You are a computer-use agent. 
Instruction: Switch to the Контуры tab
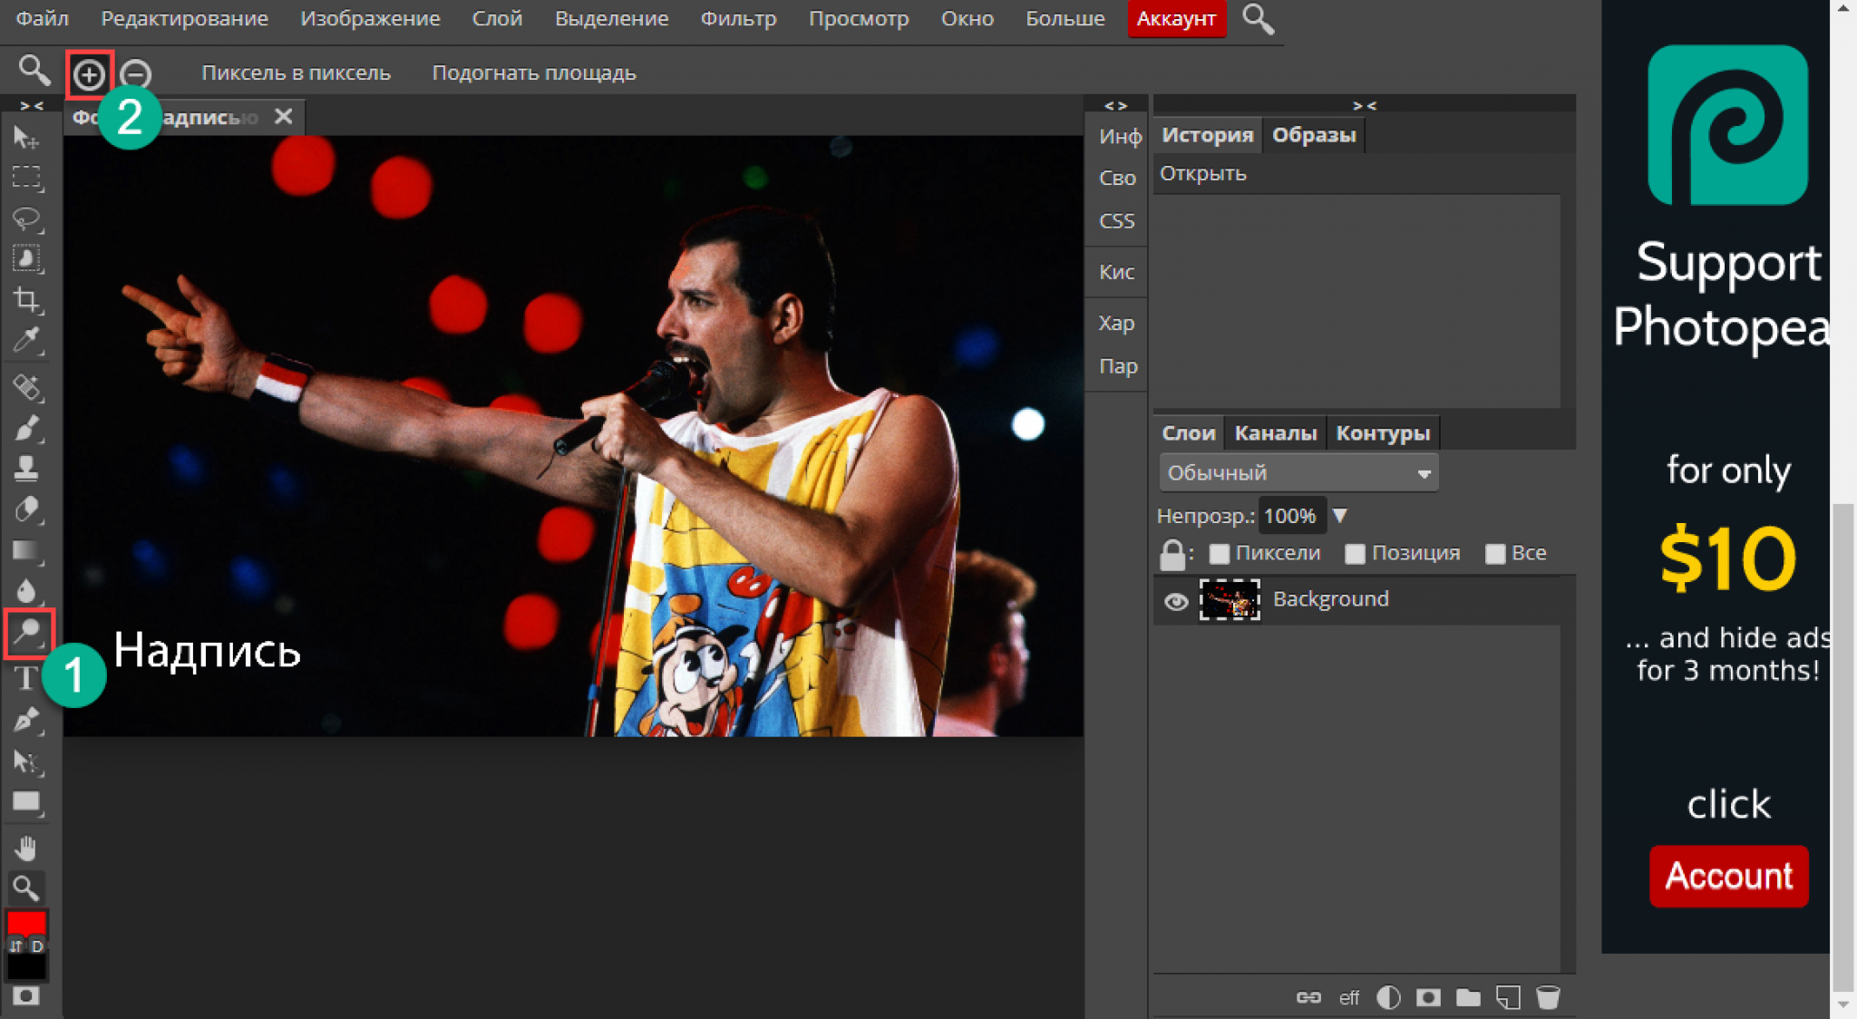point(1383,433)
